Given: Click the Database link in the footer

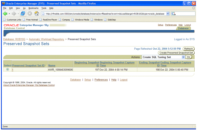Looking at the screenshot, I should tap(75, 80).
